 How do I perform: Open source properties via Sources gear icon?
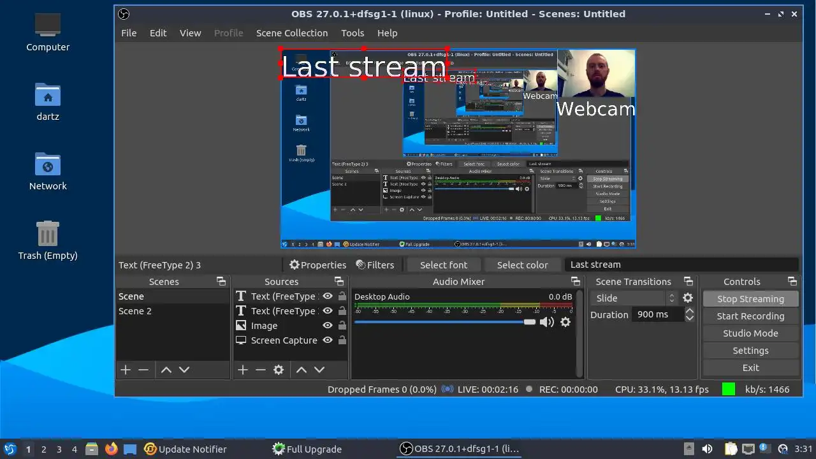pos(279,370)
